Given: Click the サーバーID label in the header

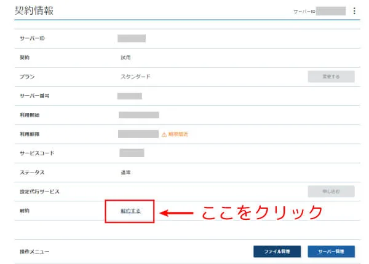Looking at the screenshot, I should pyautogui.click(x=304, y=11).
